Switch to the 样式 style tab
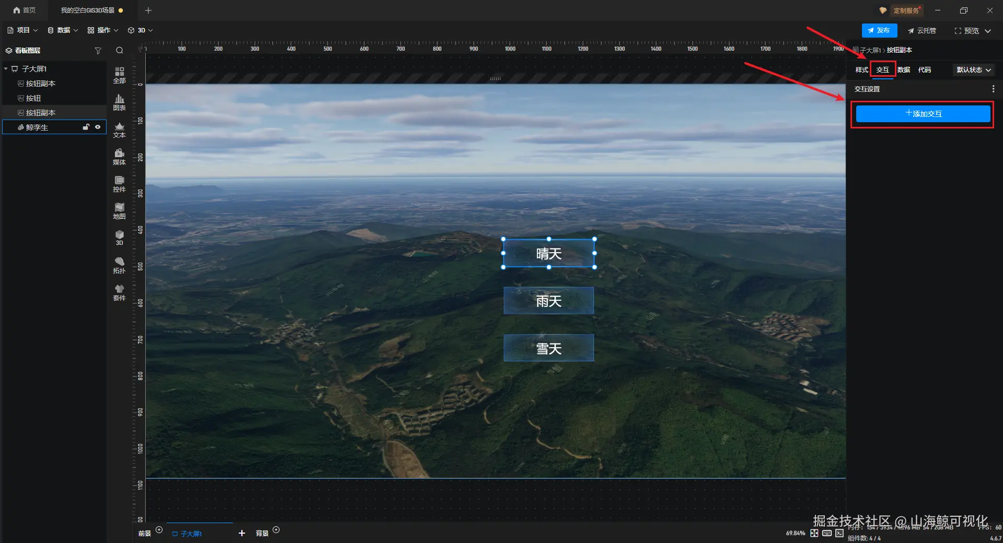 coord(861,70)
